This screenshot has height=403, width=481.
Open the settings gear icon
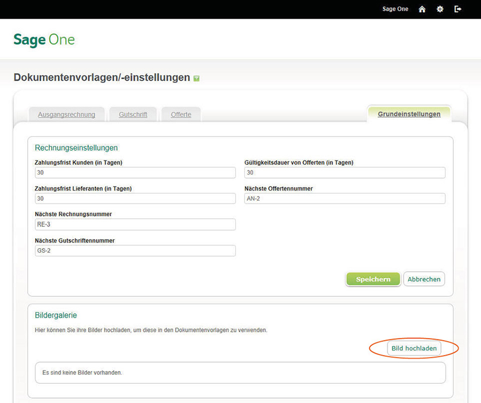pos(440,9)
